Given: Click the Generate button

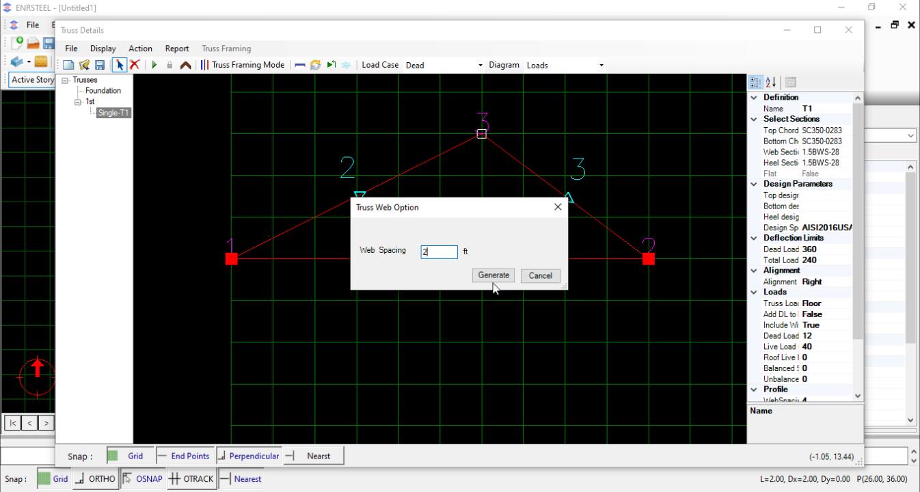Looking at the screenshot, I should [x=493, y=275].
